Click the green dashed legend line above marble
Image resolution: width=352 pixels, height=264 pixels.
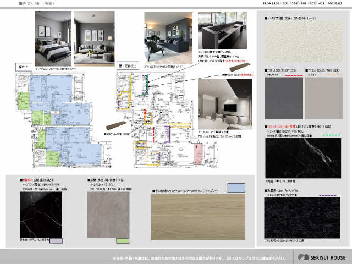(x=331, y=135)
